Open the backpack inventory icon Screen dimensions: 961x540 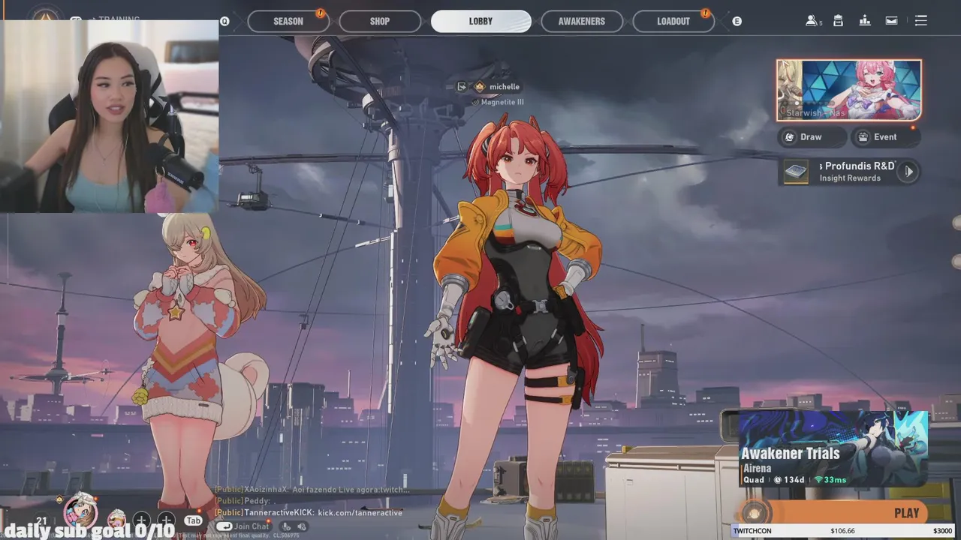click(x=838, y=20)
